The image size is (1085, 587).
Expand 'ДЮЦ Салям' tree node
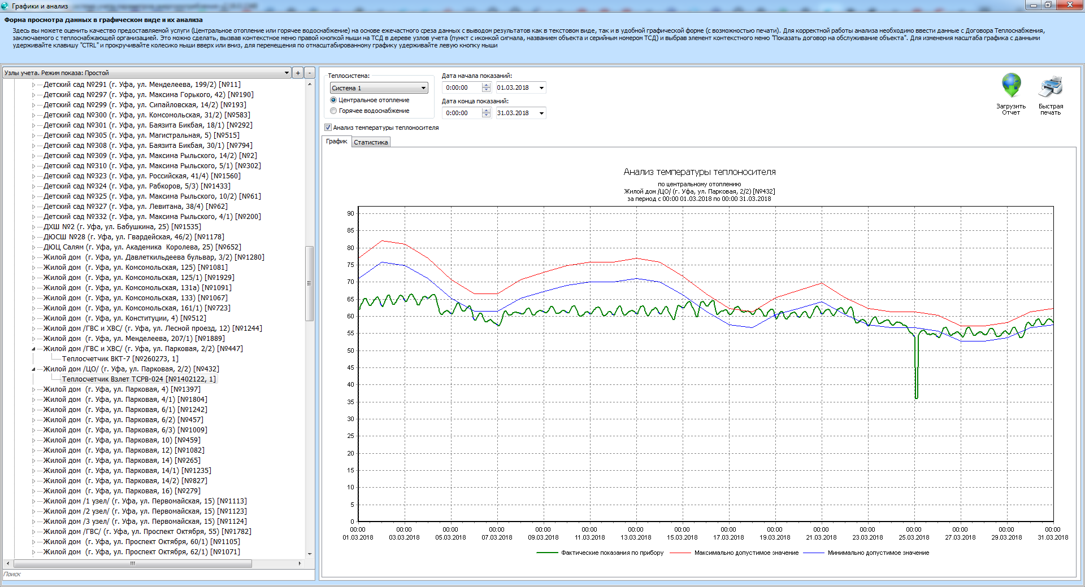coord(33,247)
